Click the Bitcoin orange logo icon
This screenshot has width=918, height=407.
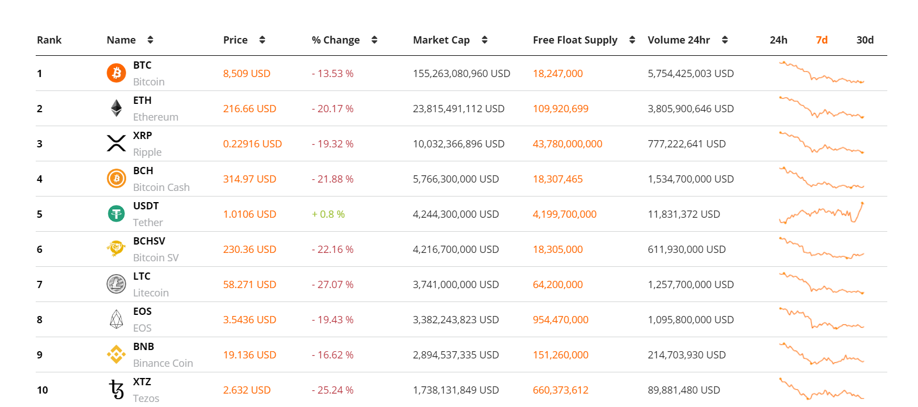[116, 73]
